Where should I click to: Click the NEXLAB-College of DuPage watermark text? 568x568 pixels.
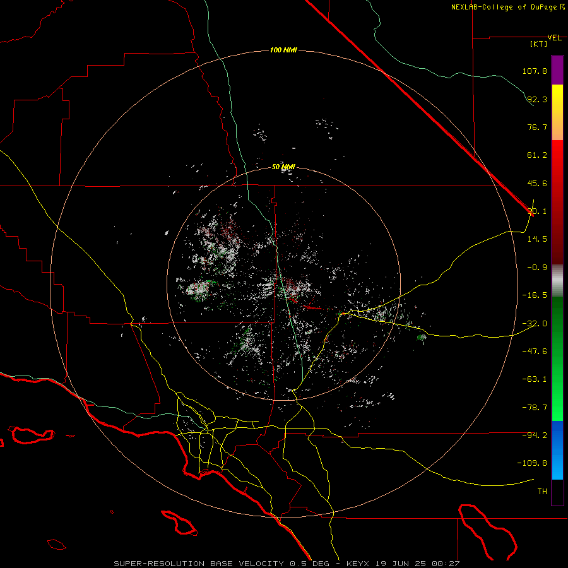coord(508,7)
